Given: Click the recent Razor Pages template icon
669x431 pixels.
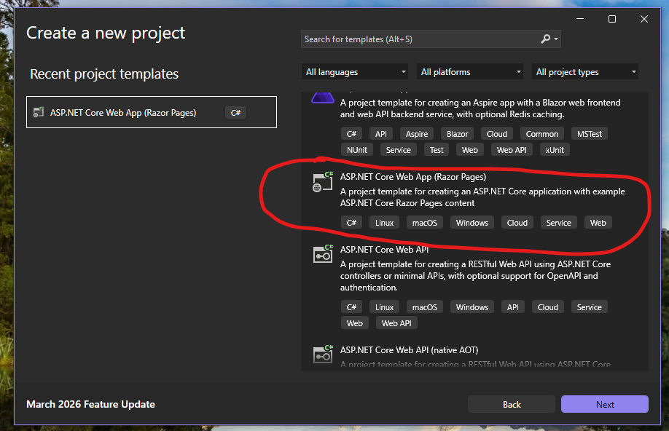Looking at the screenshot, I should 39,113.
